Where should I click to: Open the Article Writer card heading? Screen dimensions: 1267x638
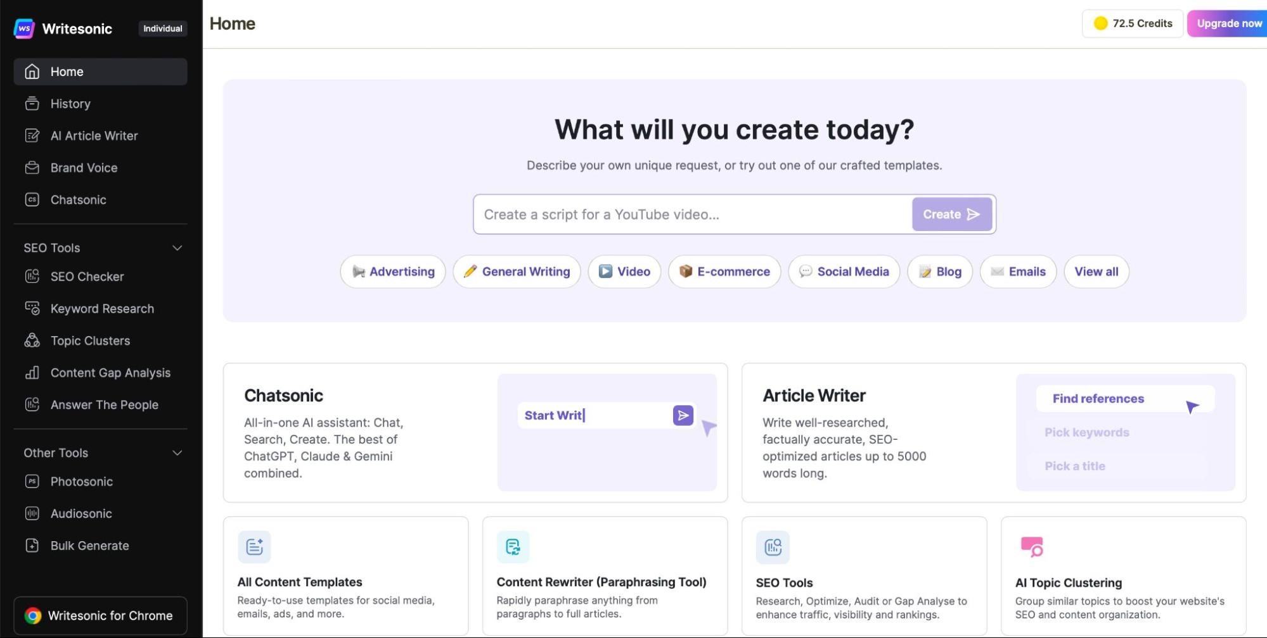[814, 396]
